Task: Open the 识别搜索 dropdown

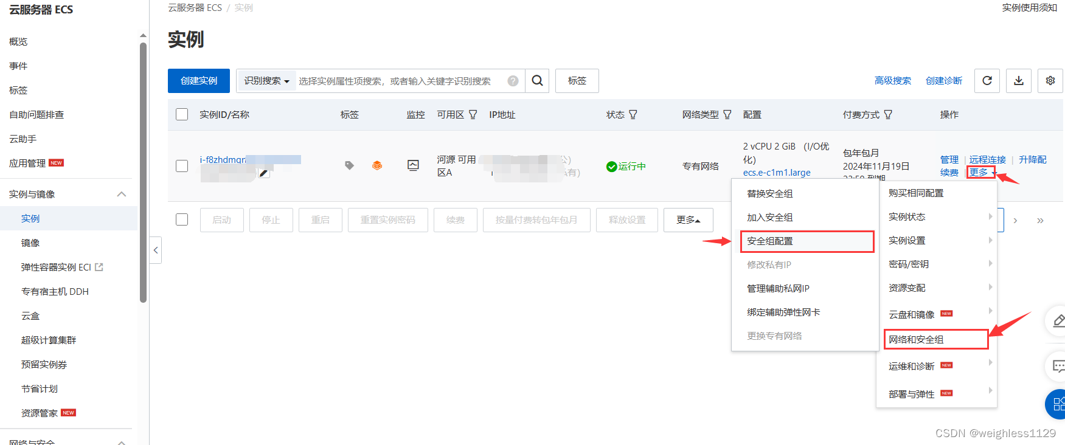Action: [x=266, y=81]
